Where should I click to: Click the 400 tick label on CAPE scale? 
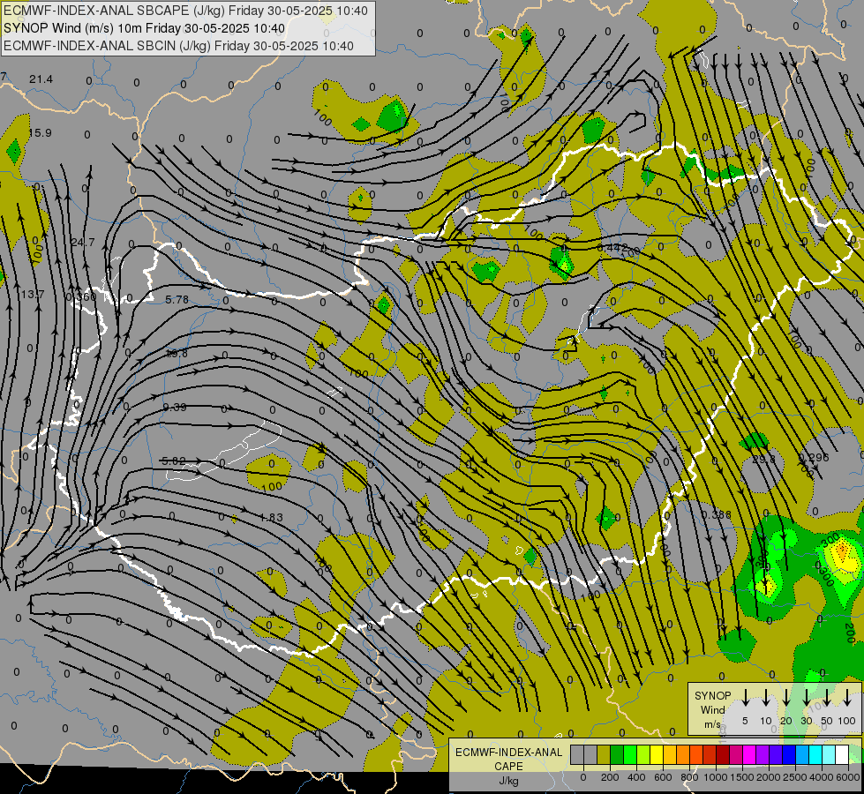point(636,777)
